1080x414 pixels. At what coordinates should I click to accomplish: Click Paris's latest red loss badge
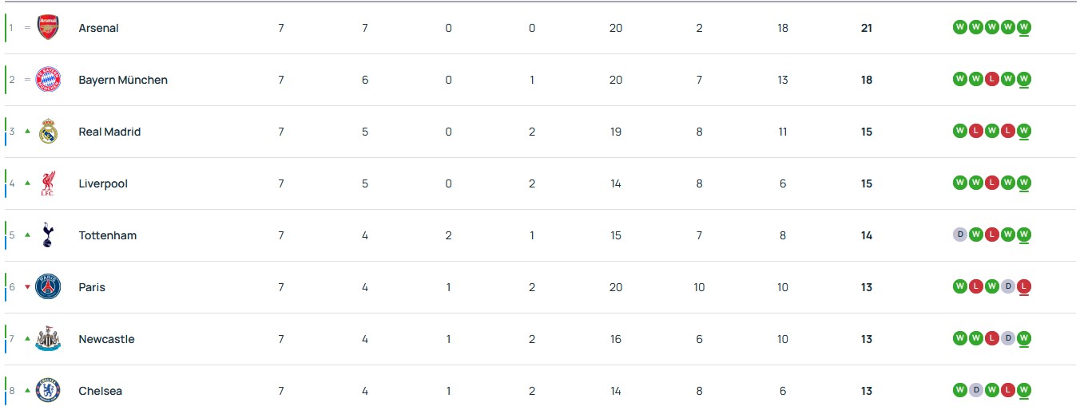coord(1024,286)
